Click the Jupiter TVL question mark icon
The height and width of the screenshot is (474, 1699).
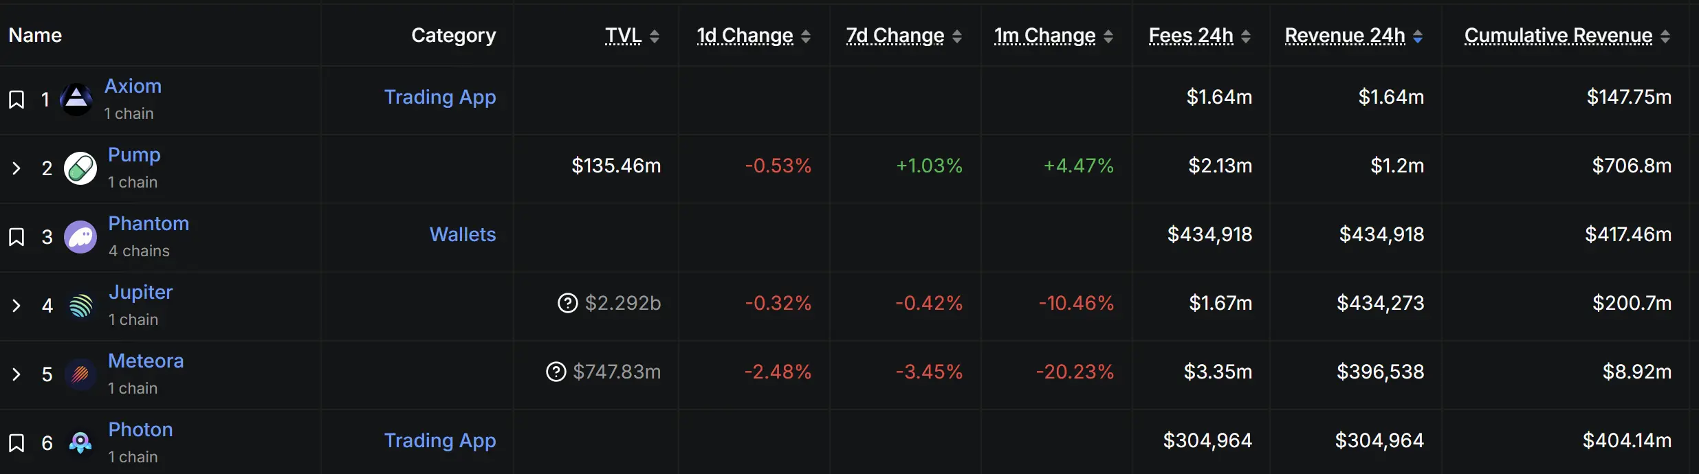pyautogui.click(x=568, y=303)
